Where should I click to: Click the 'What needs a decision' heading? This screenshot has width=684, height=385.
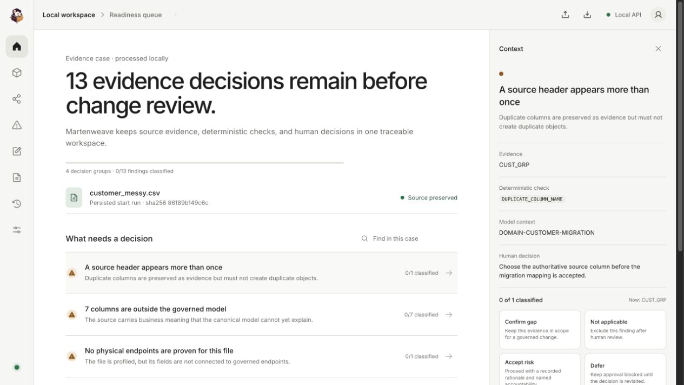point(109,238)
